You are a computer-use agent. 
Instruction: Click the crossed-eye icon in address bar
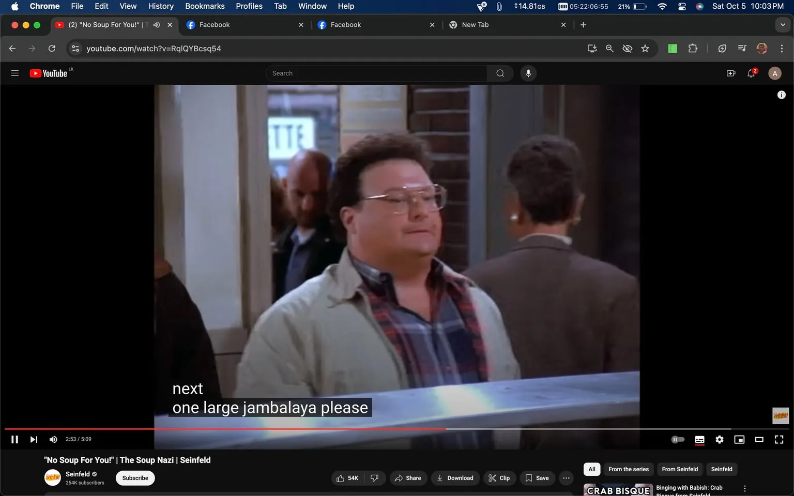click(627, 49)
